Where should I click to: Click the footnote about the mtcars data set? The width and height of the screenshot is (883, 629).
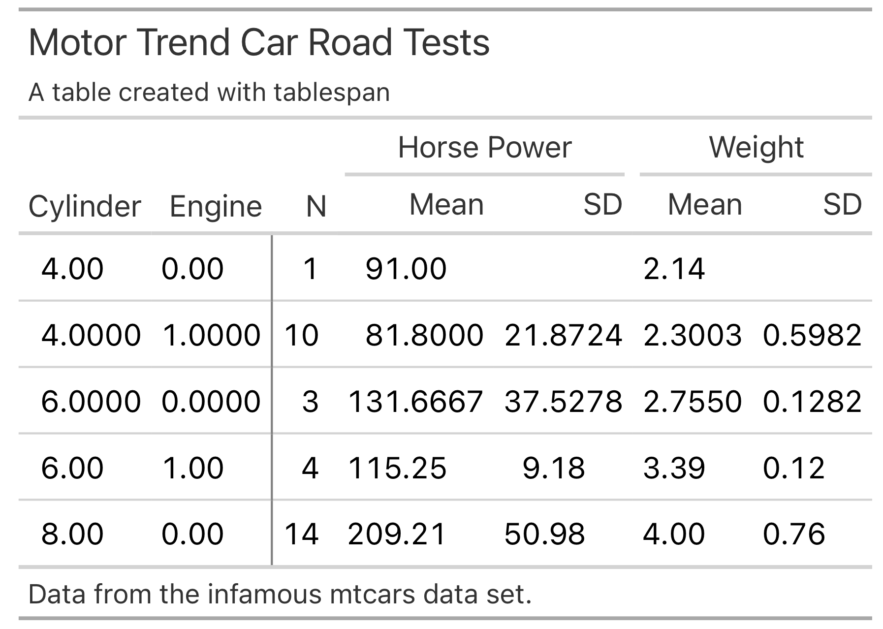tap(280, 594)
